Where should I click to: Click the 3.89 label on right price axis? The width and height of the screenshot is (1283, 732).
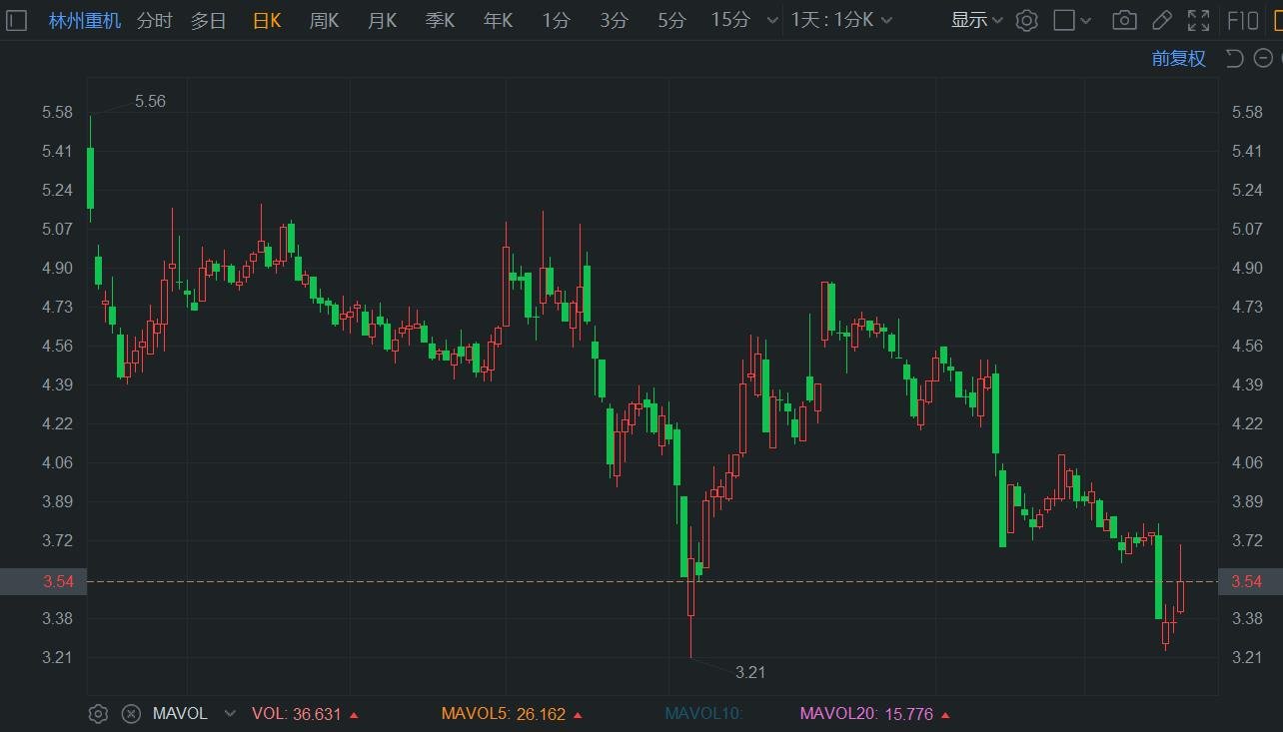pos(1247,501)
